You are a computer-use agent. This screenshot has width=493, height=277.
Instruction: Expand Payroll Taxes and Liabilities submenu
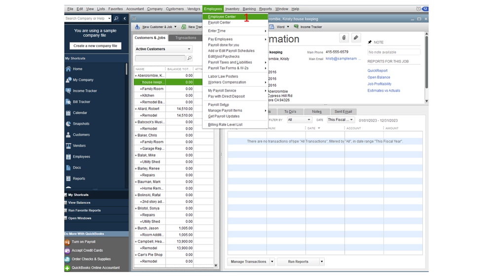(x=235, y=62)
